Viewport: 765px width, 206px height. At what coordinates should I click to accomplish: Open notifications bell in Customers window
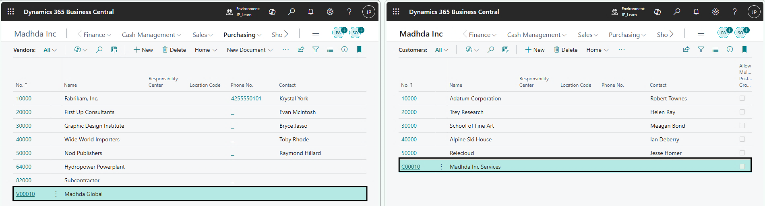tap(696, 12)
